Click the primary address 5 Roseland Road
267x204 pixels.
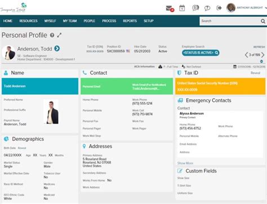(95, 159)
